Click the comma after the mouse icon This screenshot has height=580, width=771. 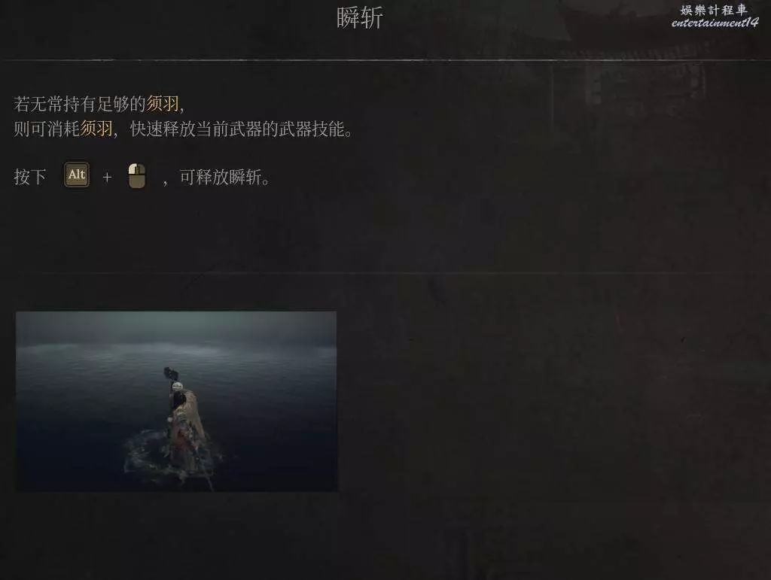pyautogui.click(x=165, y=183)
